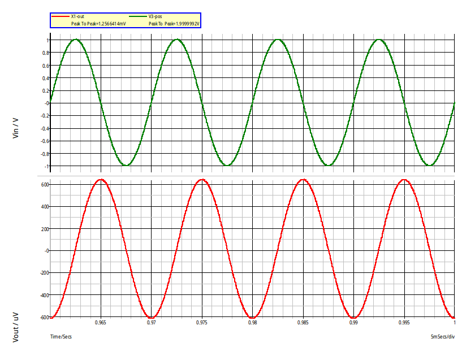This screenshot has width=475, height=356.
Task: Click the 0.6 tick on Vin axis
Action: pos(46,66)
